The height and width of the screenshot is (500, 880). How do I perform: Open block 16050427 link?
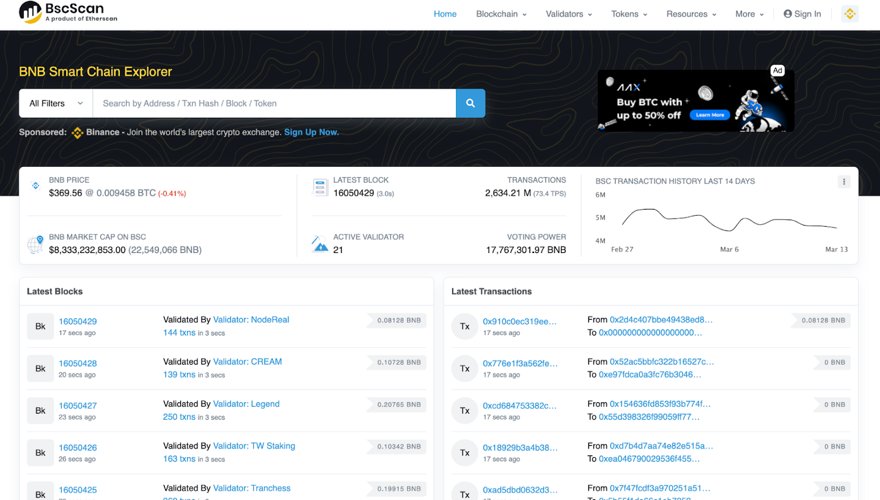[x=78, y=406]
